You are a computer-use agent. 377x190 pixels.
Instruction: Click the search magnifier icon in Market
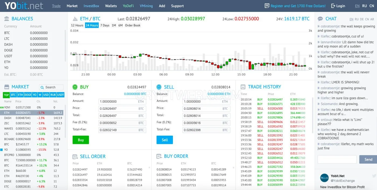42,87
